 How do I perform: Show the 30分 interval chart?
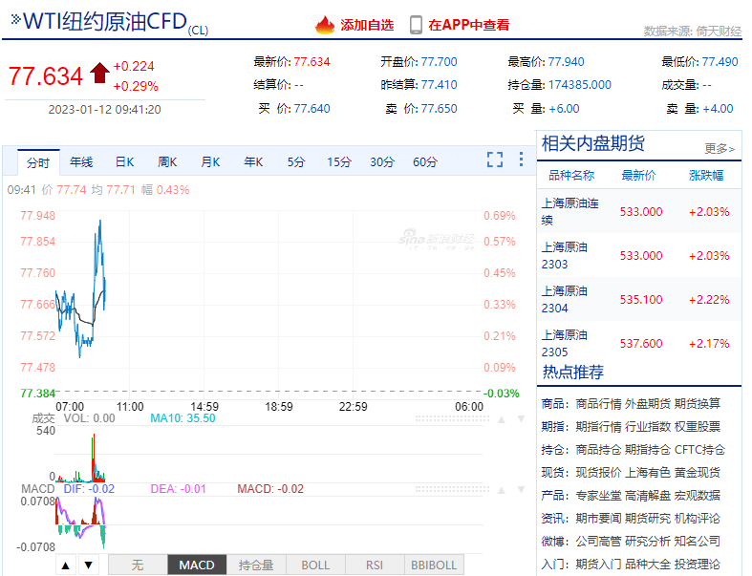pos(382,162)
